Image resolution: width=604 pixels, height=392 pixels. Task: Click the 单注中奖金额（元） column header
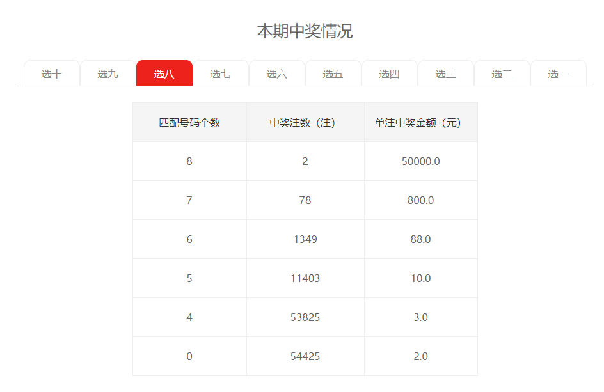coord(420,123)
